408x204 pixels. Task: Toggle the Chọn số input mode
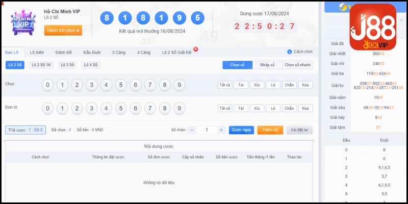pos(238,65)
